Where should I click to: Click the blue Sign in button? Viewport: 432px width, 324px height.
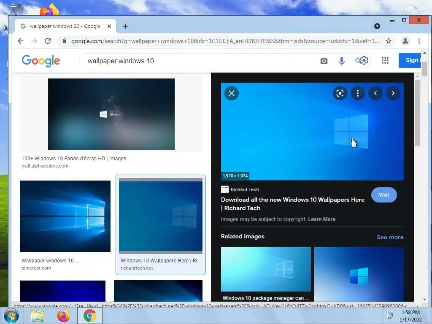pyautogui.click(x=410, y=60)
